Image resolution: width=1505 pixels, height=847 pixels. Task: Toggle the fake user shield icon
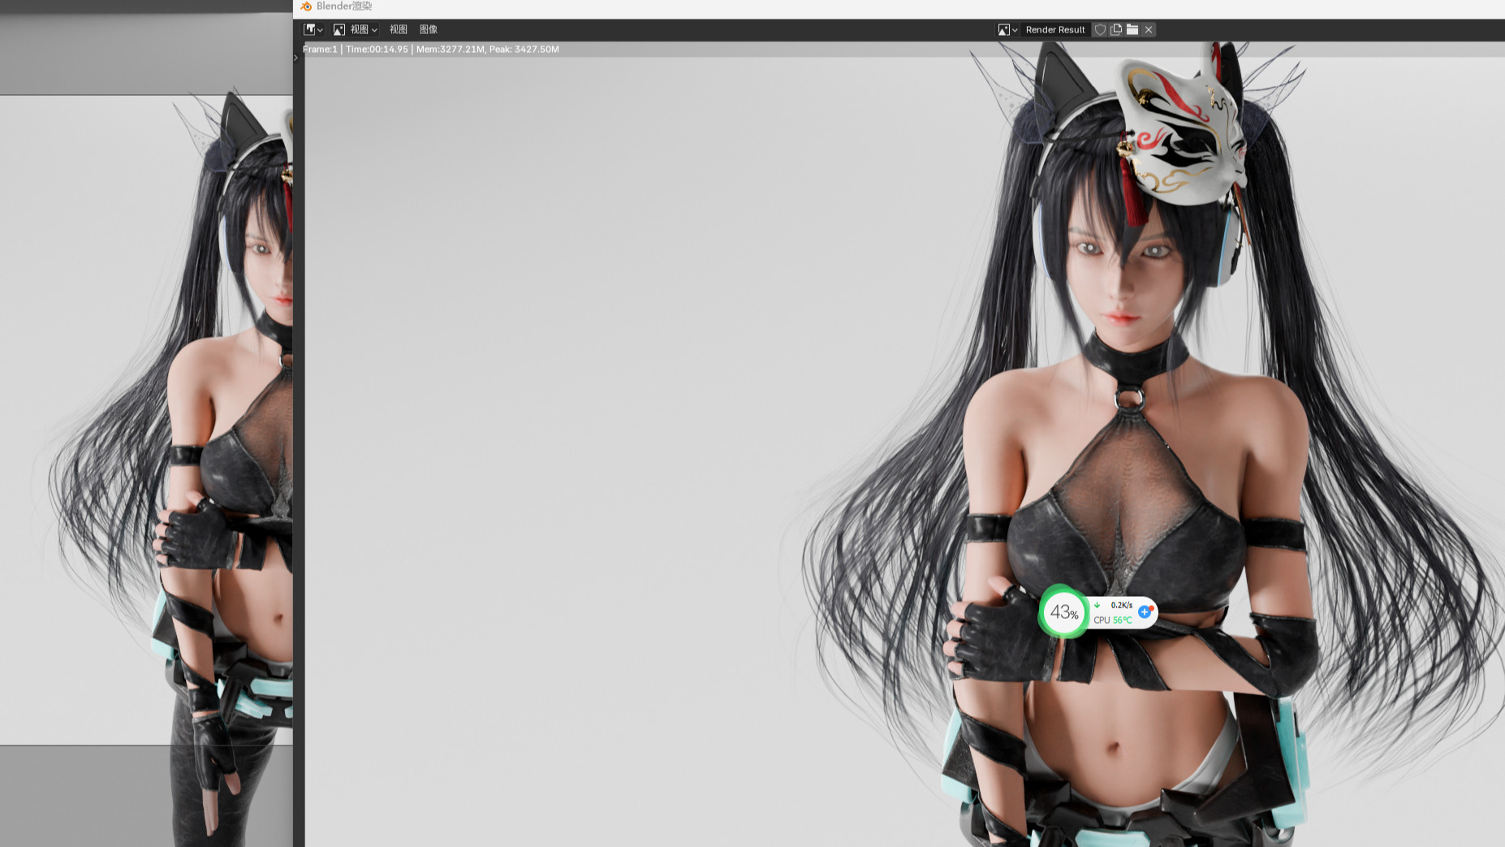tap(1100, 30)
